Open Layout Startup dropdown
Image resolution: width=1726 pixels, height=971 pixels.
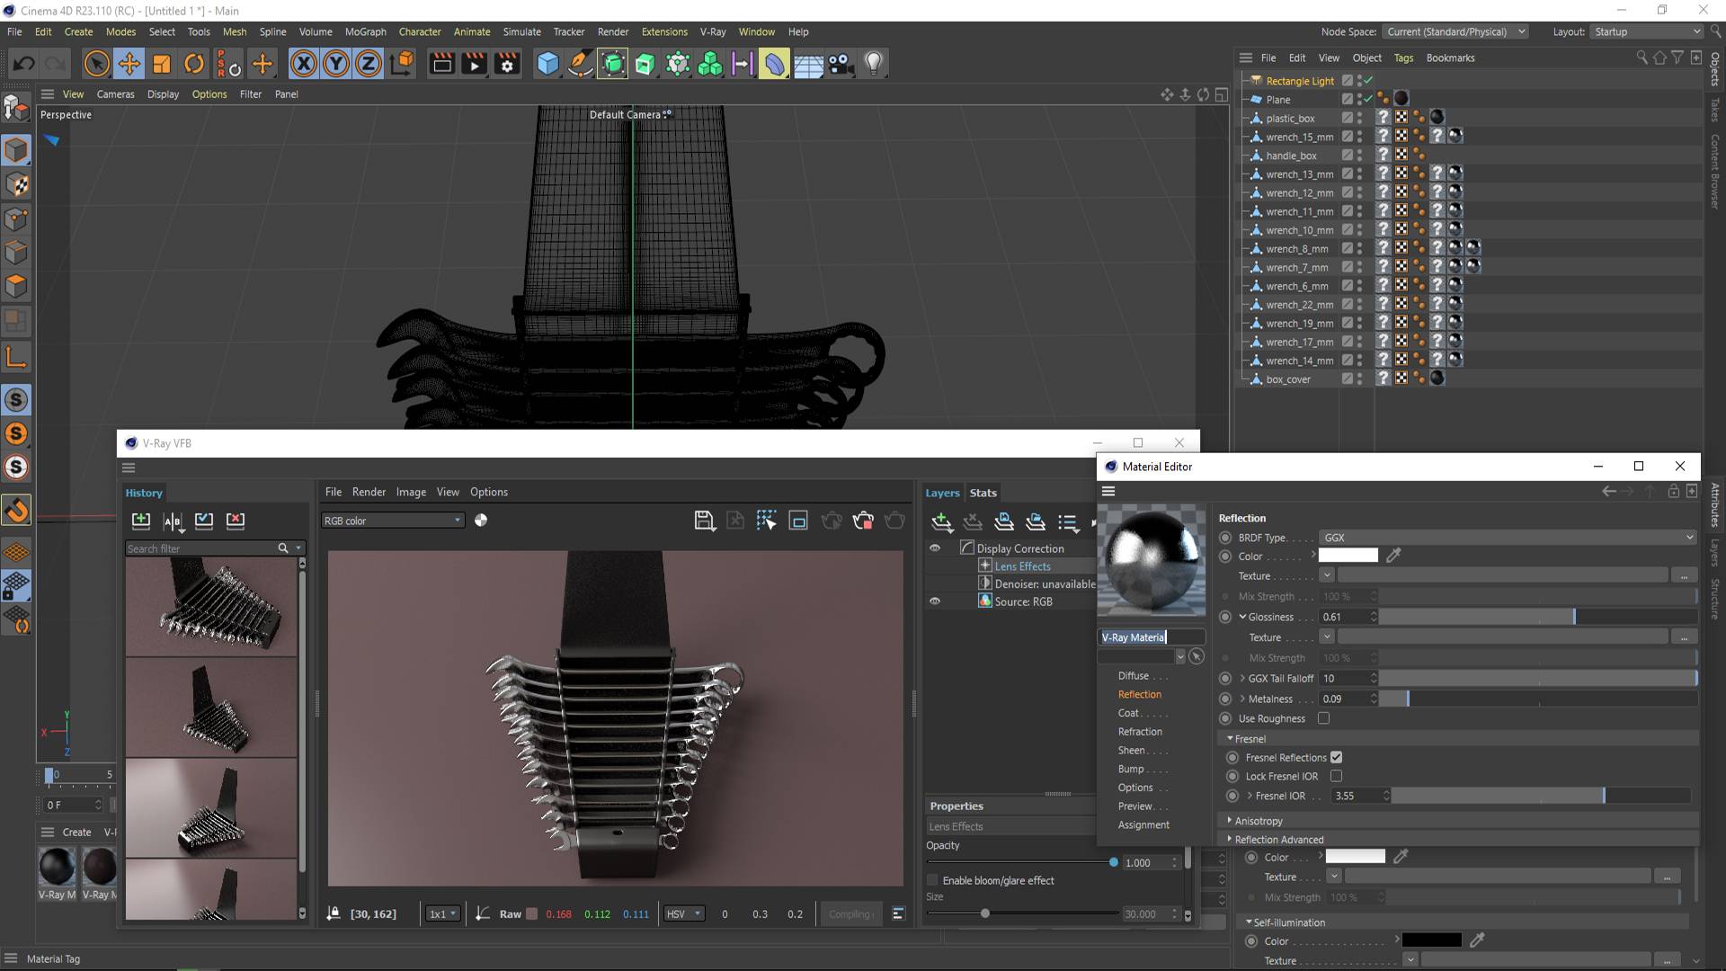tap(1647, 31)
